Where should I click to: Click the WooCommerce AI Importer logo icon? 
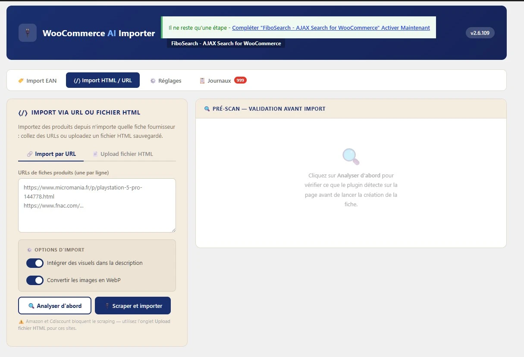[28, 33]
